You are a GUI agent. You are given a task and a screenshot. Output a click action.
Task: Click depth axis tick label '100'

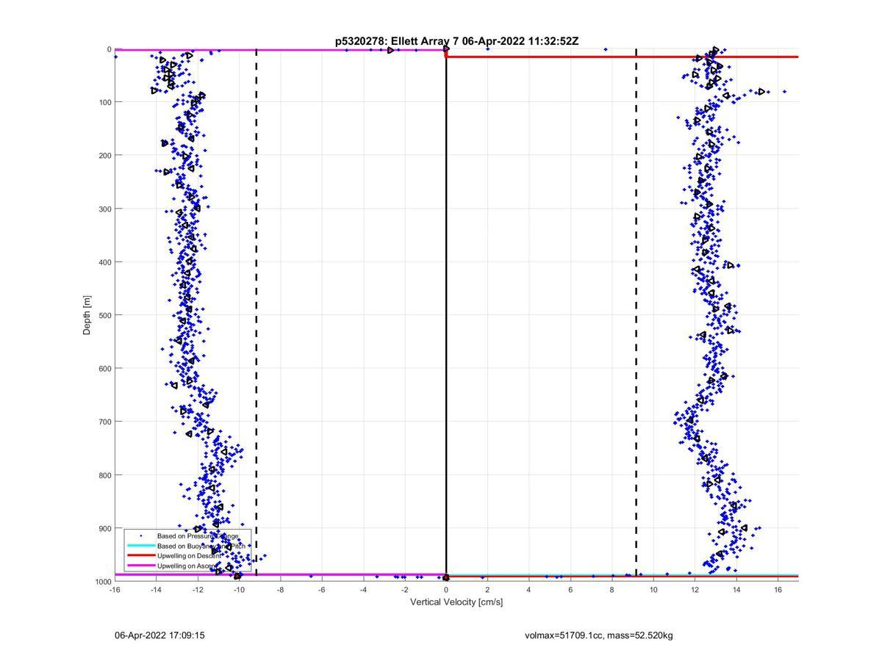pyautogui.click(x=104, y=102)
